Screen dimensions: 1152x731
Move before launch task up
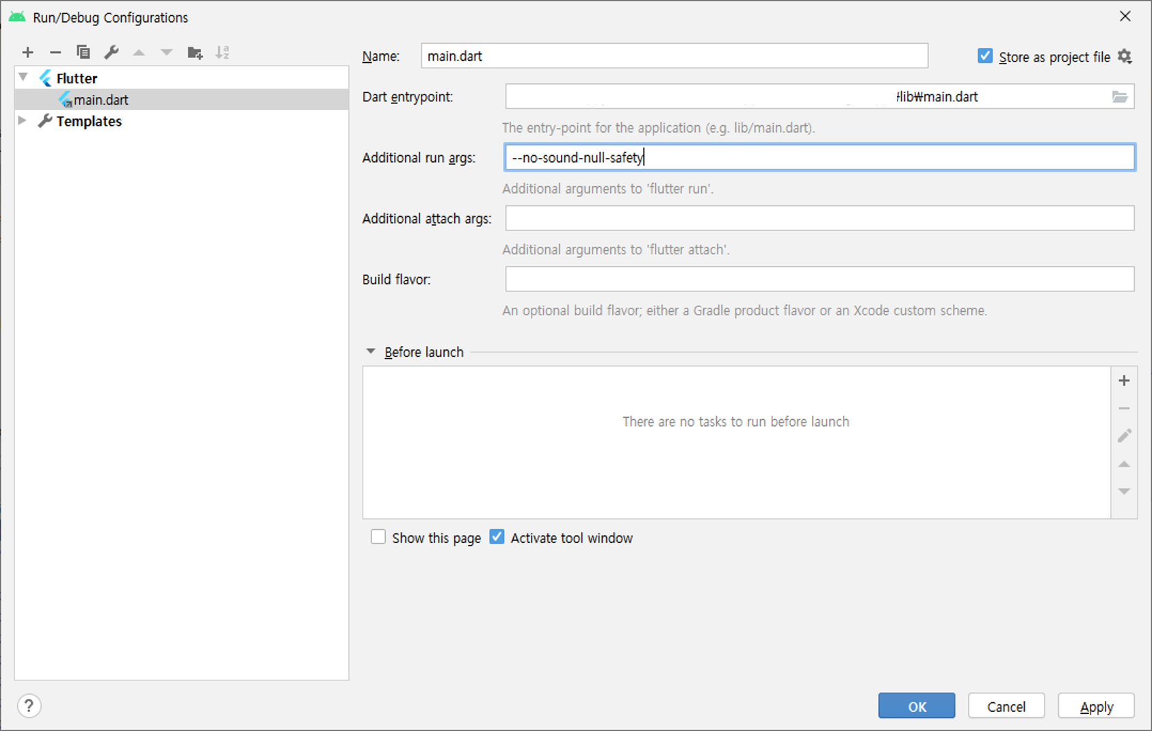tap(1124, 464)
